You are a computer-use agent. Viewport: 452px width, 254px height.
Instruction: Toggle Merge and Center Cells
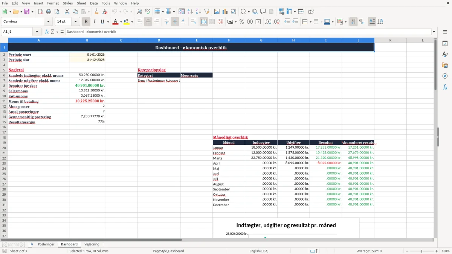pyautogui.click(x=204, y=22)
